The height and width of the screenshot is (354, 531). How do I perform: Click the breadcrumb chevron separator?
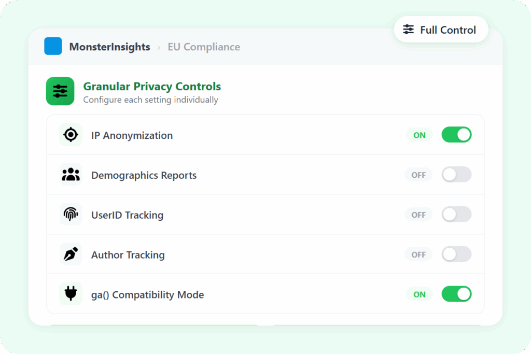159,47
